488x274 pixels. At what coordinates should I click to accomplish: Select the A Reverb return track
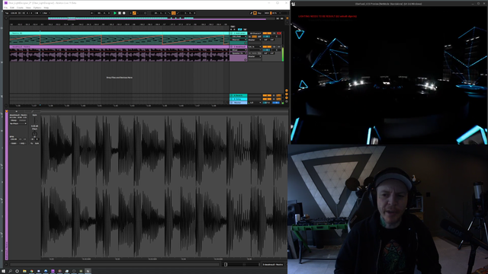tap(239, 95)
